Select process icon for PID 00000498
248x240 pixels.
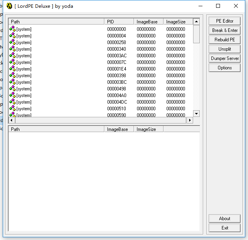[x=12, y=89]
